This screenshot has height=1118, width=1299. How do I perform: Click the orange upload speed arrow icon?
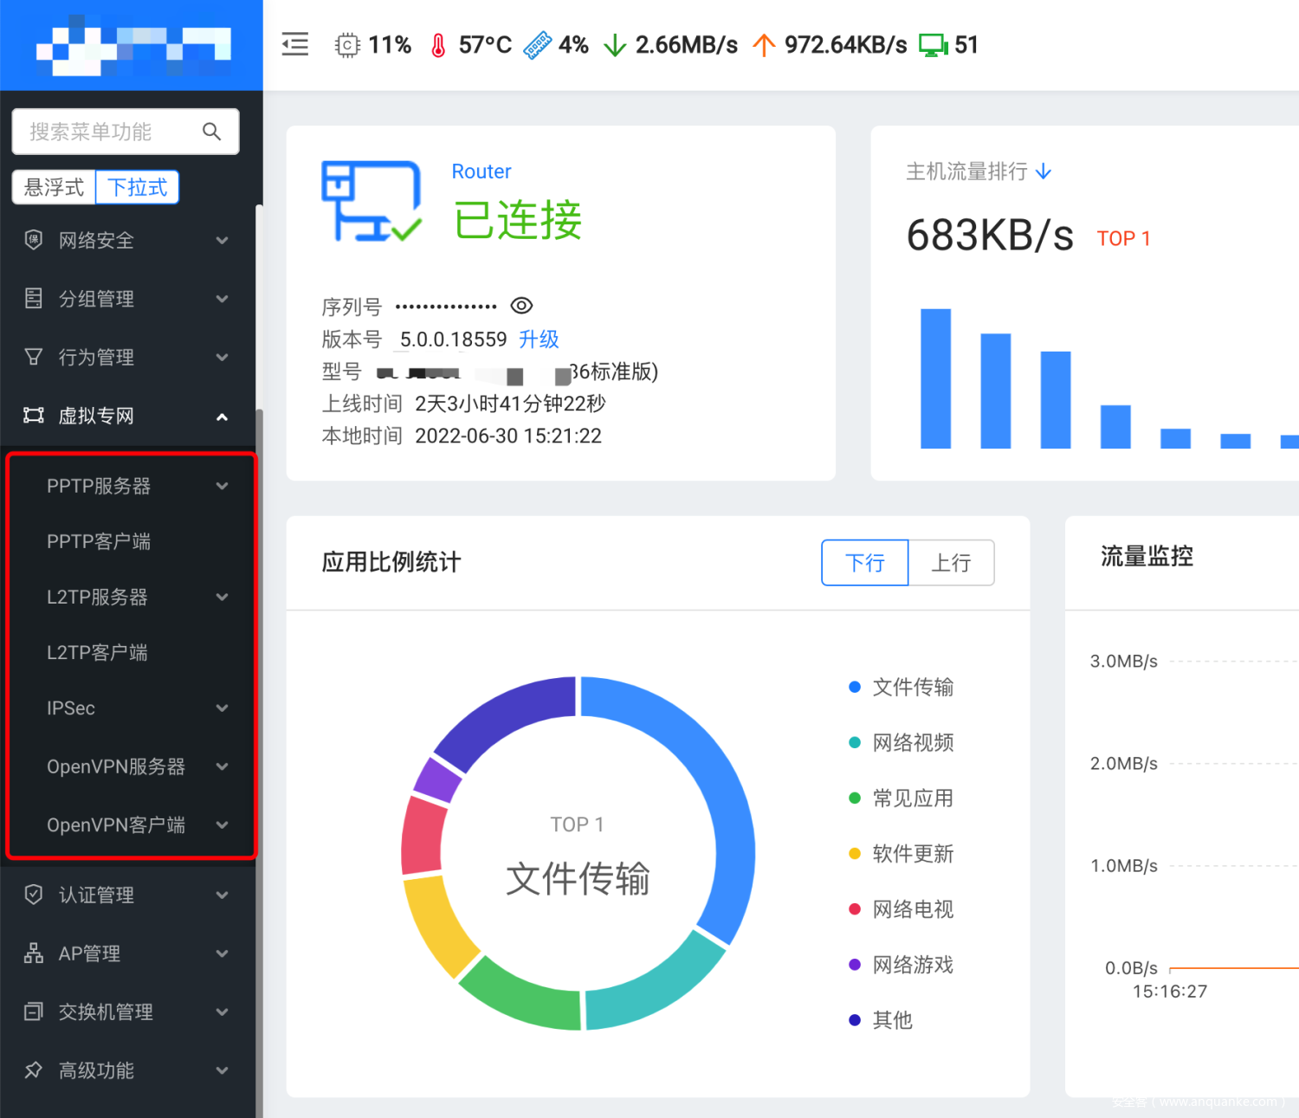click(x=764, y=45)
